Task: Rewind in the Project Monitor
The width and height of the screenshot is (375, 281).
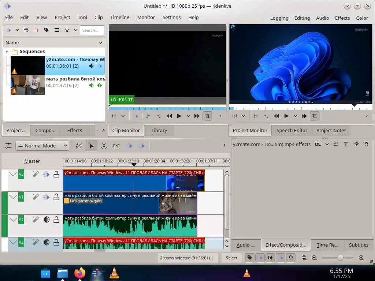Action: click(x=276, y=116)
